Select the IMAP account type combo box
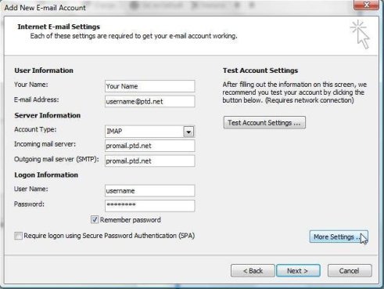Image resolution: width=384 pixels, height=289 pixels. pos(149,132)
